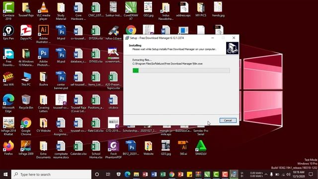The width and height of the screenshot is (318, 179).
Task: Launch InPage 2014 Khattat shortcut
Action: point(8,126)
